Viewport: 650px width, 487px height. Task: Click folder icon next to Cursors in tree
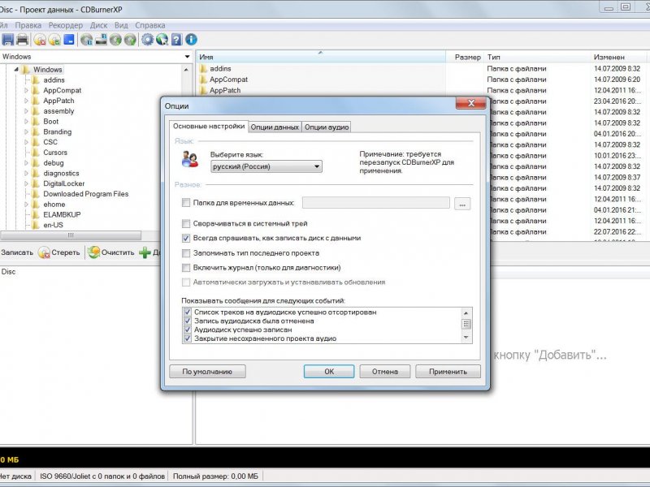(36, 153)
